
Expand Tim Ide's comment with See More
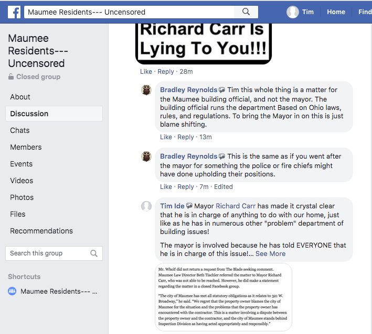pos(270,253)
